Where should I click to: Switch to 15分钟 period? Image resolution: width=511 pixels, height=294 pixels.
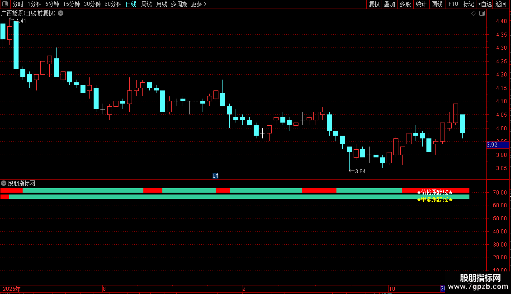coord(71,4)
